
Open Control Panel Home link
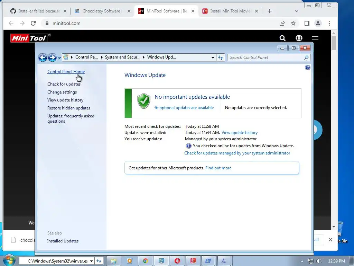point(66,72)
